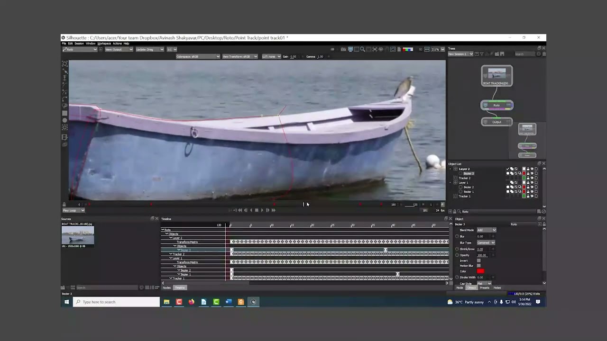The image size is (607, 341).
Task: Open the View Transform dropdown
Action: (x=240, y=56)
